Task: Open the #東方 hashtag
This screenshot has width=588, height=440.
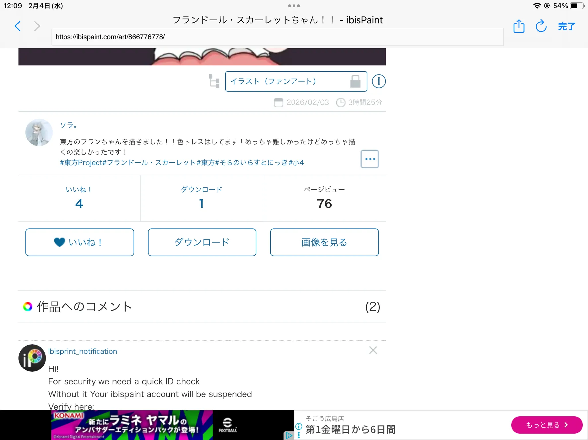Action: 206,163
